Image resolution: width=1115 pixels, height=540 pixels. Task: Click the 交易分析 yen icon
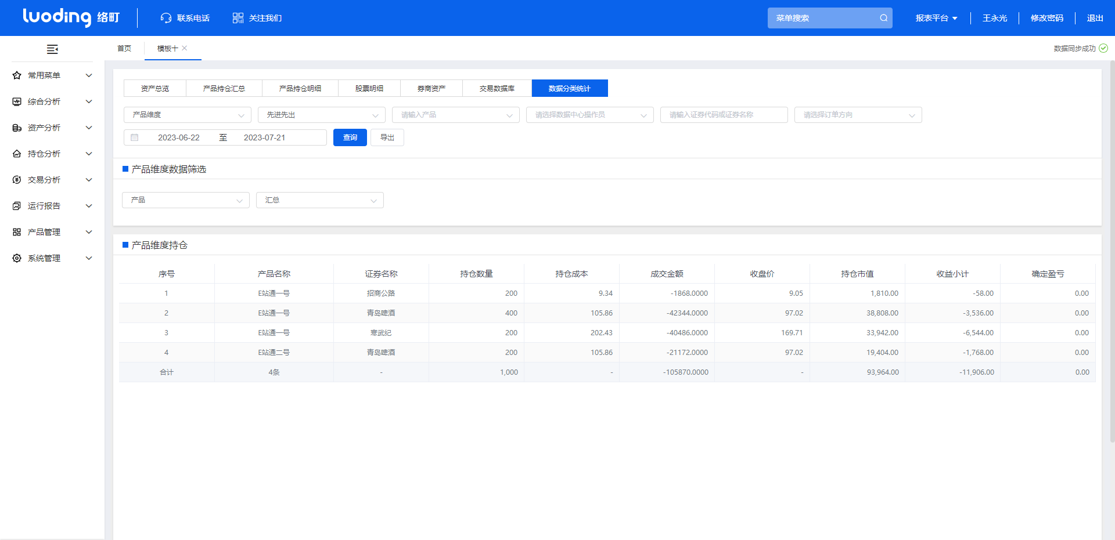click(x=17, y=180)
